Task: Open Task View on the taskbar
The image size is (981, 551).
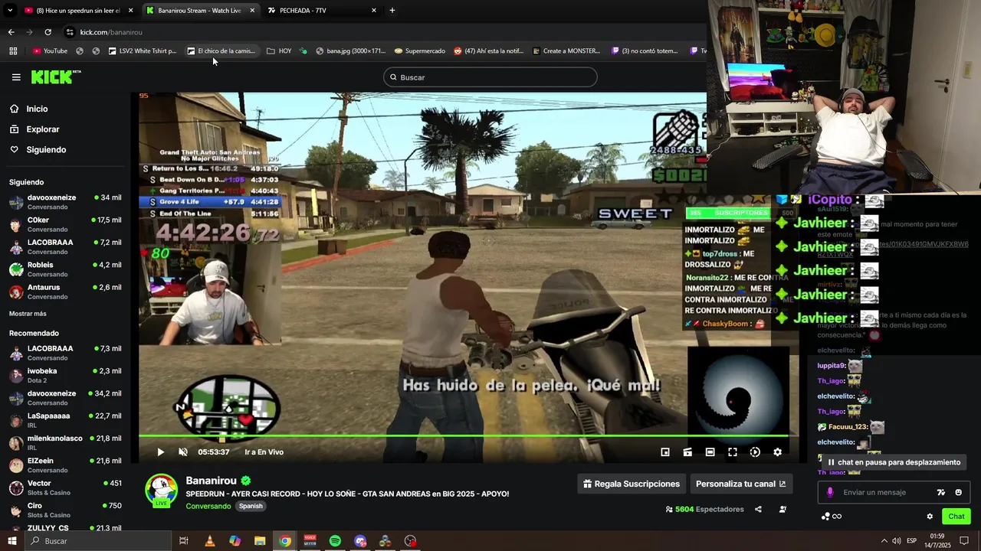Action: tap(184, 541)
